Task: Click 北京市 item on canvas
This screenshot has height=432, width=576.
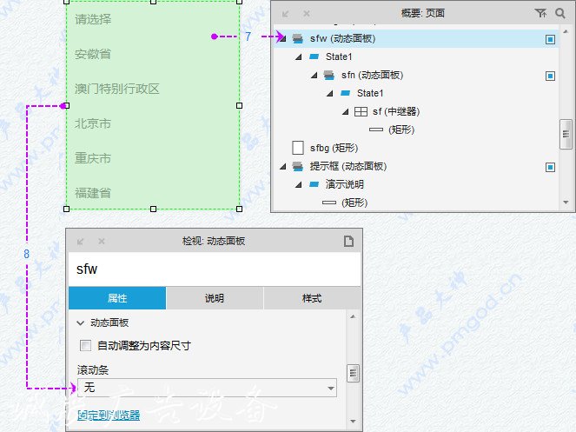Action: pyautogui.click(x=93, y=123)
